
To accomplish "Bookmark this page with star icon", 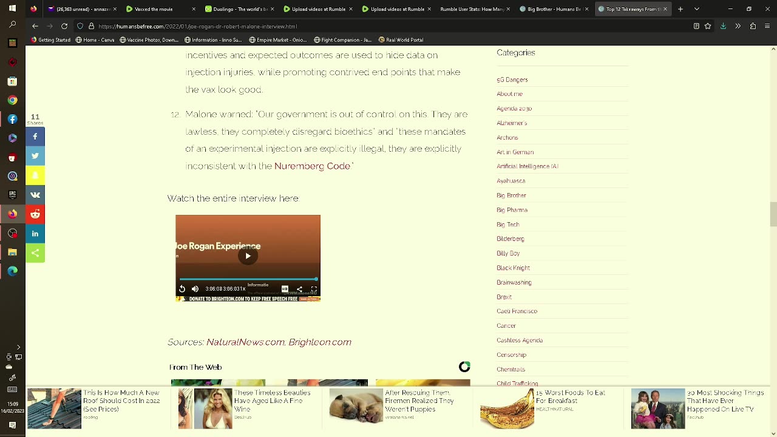I will tap(708, 26).
